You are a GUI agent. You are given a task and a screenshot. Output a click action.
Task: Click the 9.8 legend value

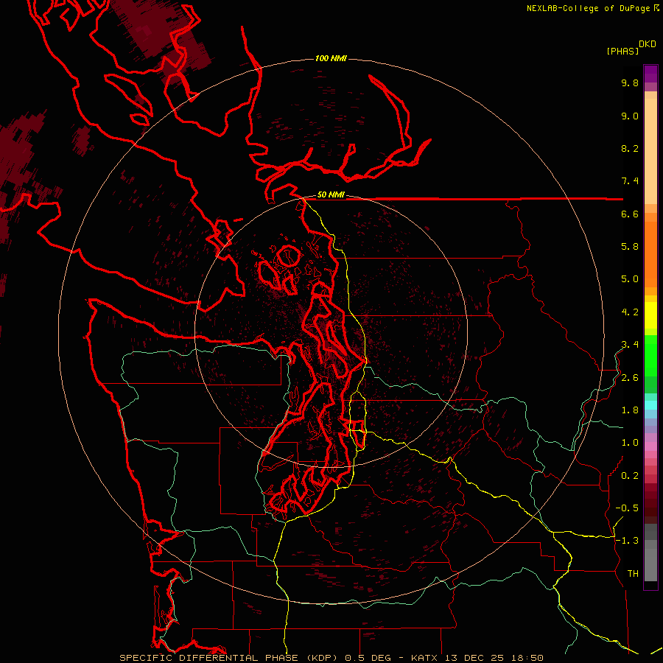630,83
